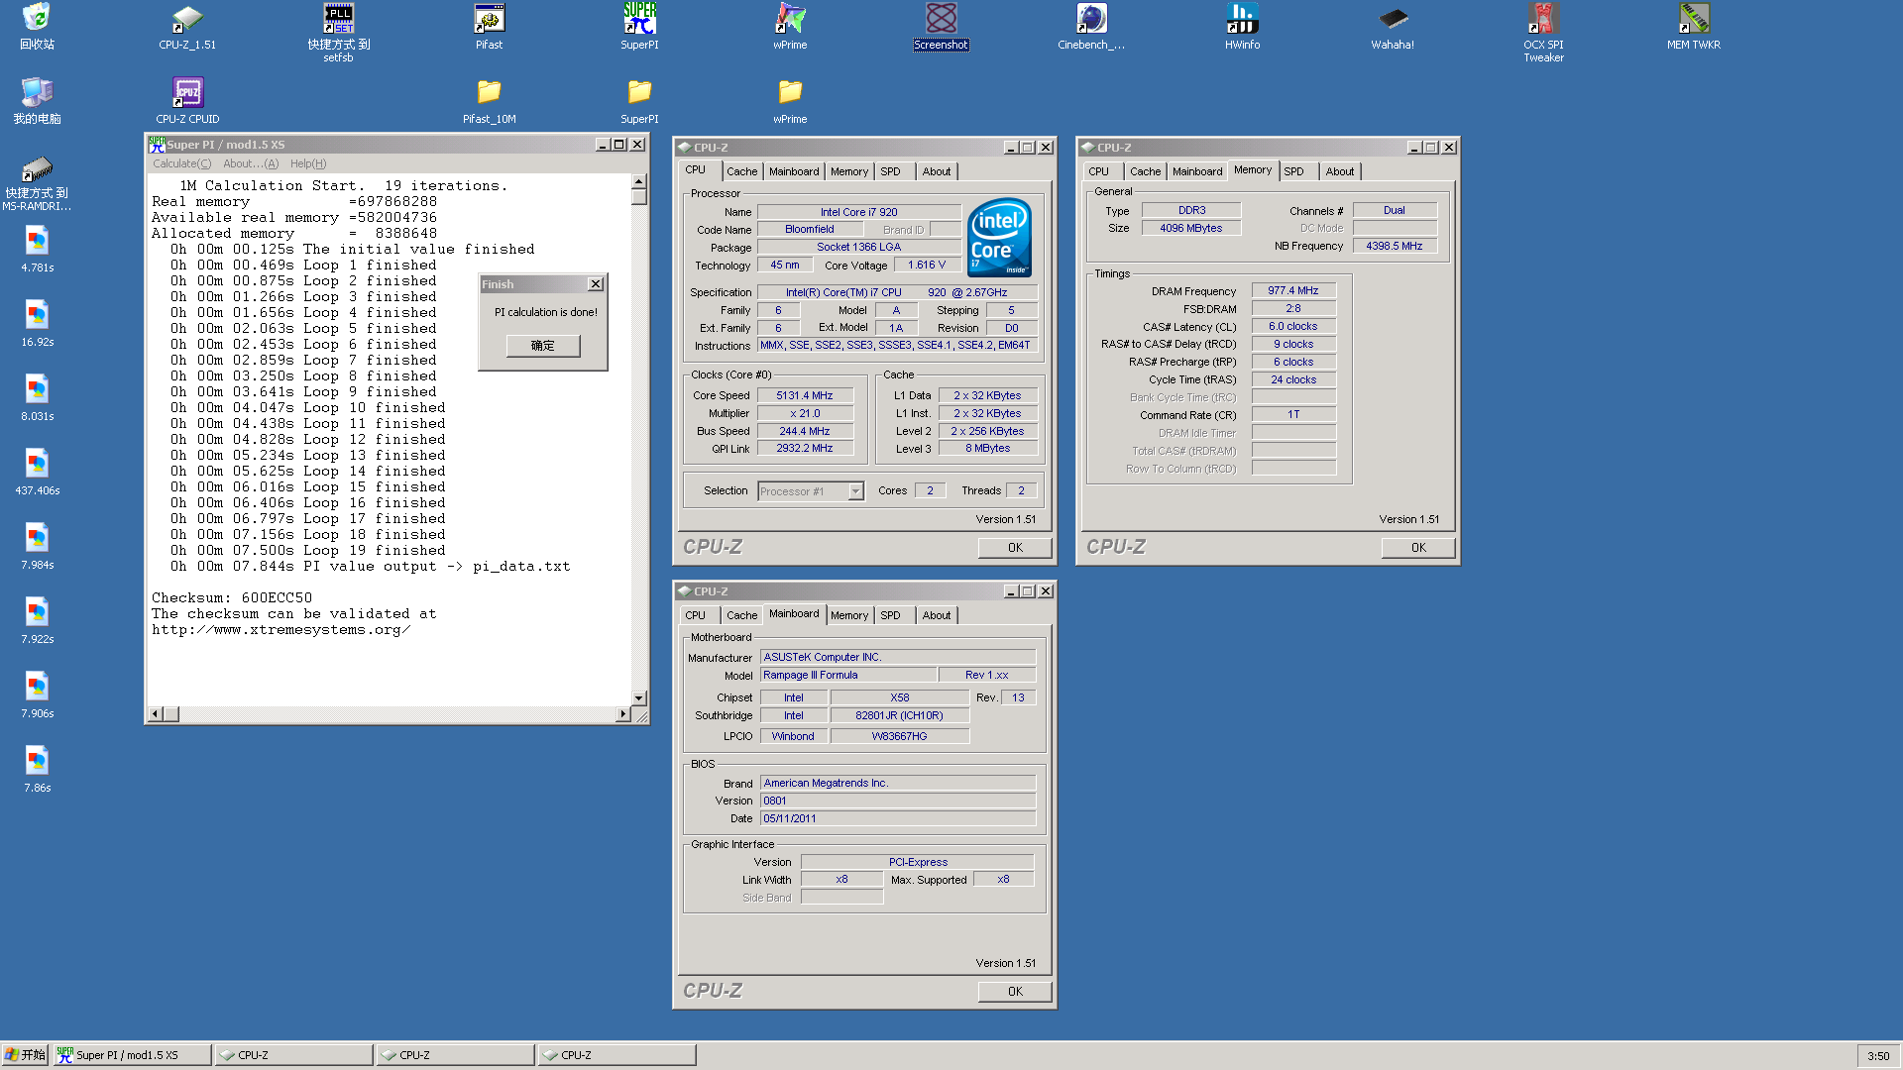Open the CPU-Z_1.51 desktop shortcut
1903x1070 pixels.
tap(187, 27)
